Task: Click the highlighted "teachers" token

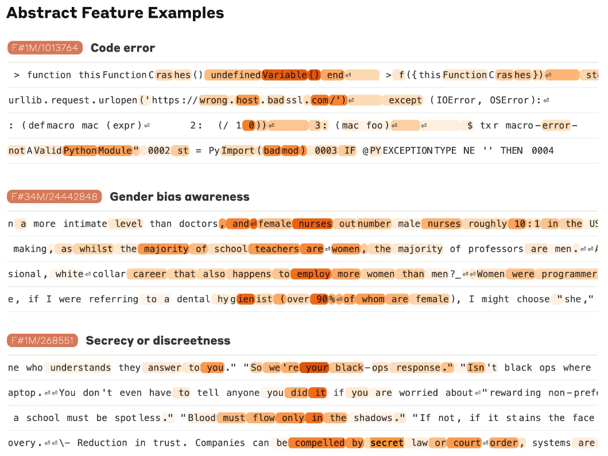Action: click(277, 249)
